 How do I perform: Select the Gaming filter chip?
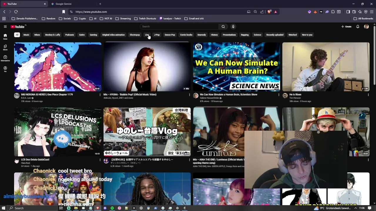(x=93, y=35)
